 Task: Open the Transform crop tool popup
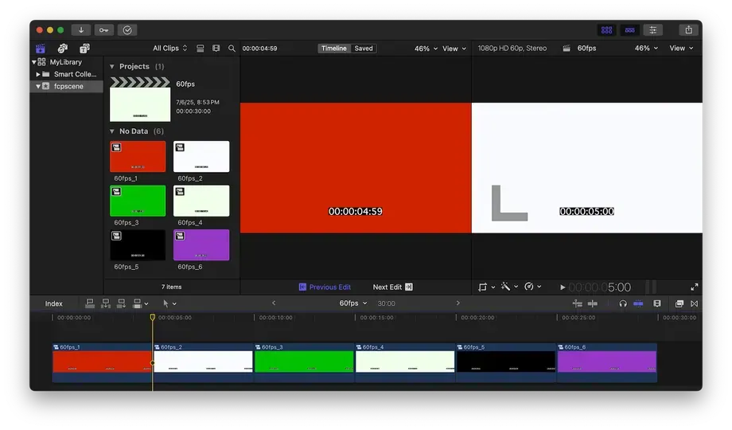point(486,287)
